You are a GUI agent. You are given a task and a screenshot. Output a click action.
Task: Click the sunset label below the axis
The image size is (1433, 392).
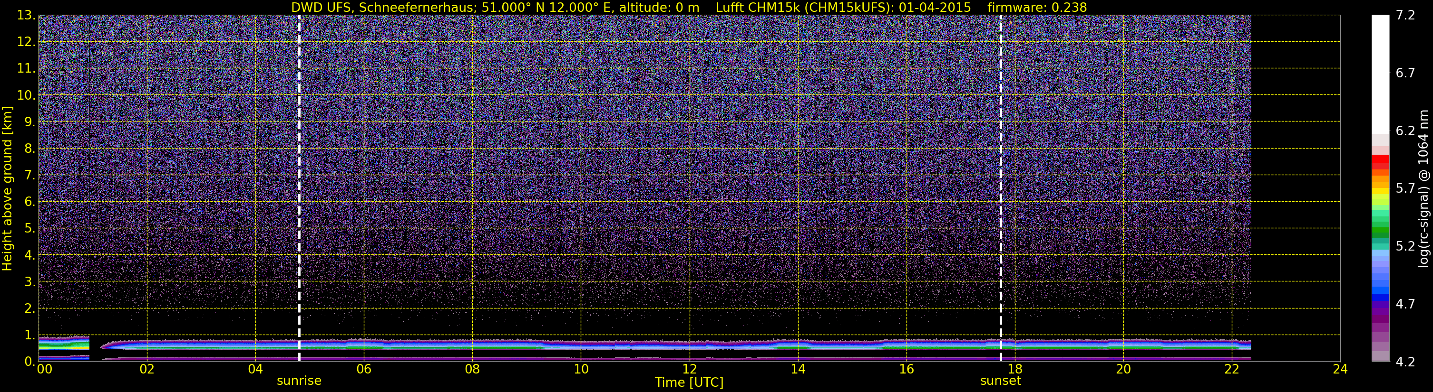click(1000, 381)
